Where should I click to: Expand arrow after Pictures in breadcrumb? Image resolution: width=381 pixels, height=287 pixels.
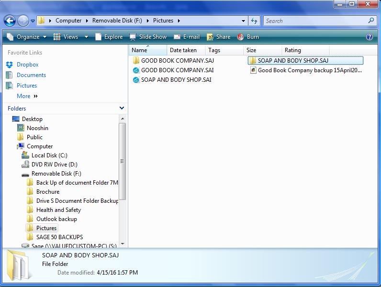tap(179, 21)
